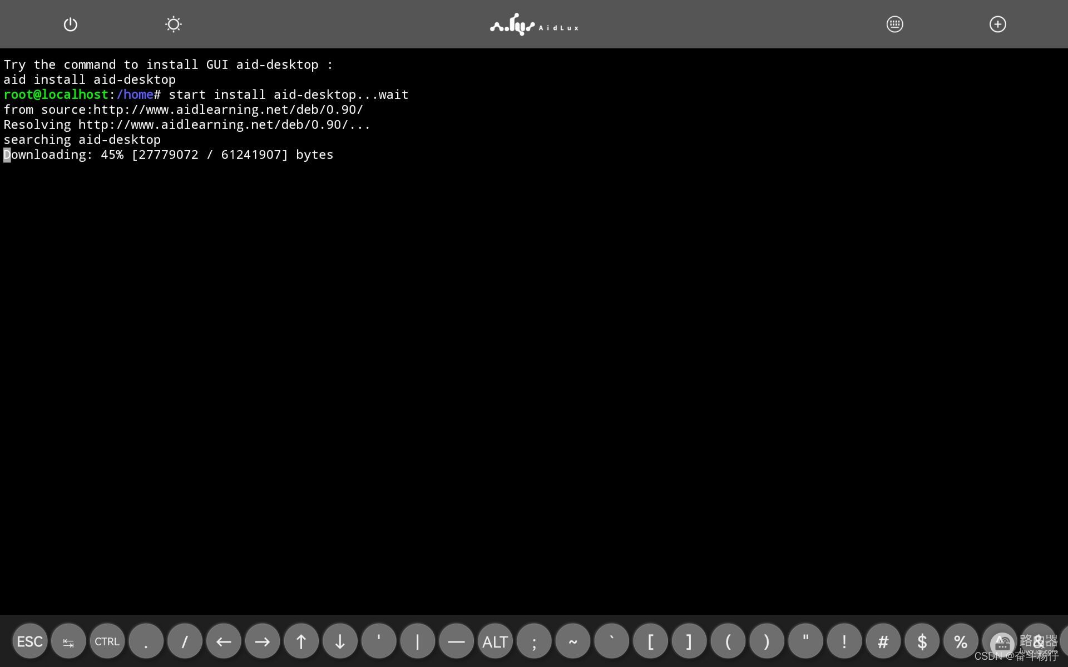The height and width of the screenshot is (667, 1068).
Task: Tap the dollar sign key
Action: pyautogui.click(x=922, y=641)
